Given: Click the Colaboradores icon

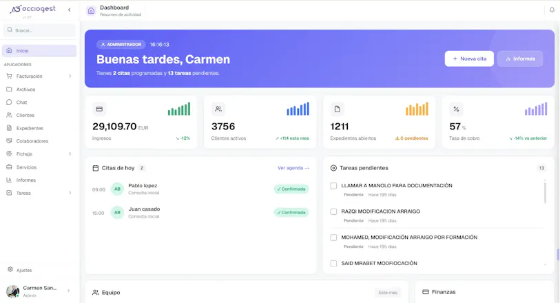Looking at the screenshot, I should pyautogui.click(x=9, y=140).
